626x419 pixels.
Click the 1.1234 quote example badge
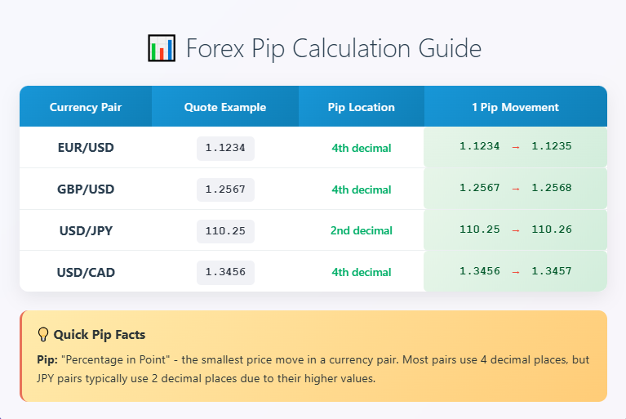225,148
